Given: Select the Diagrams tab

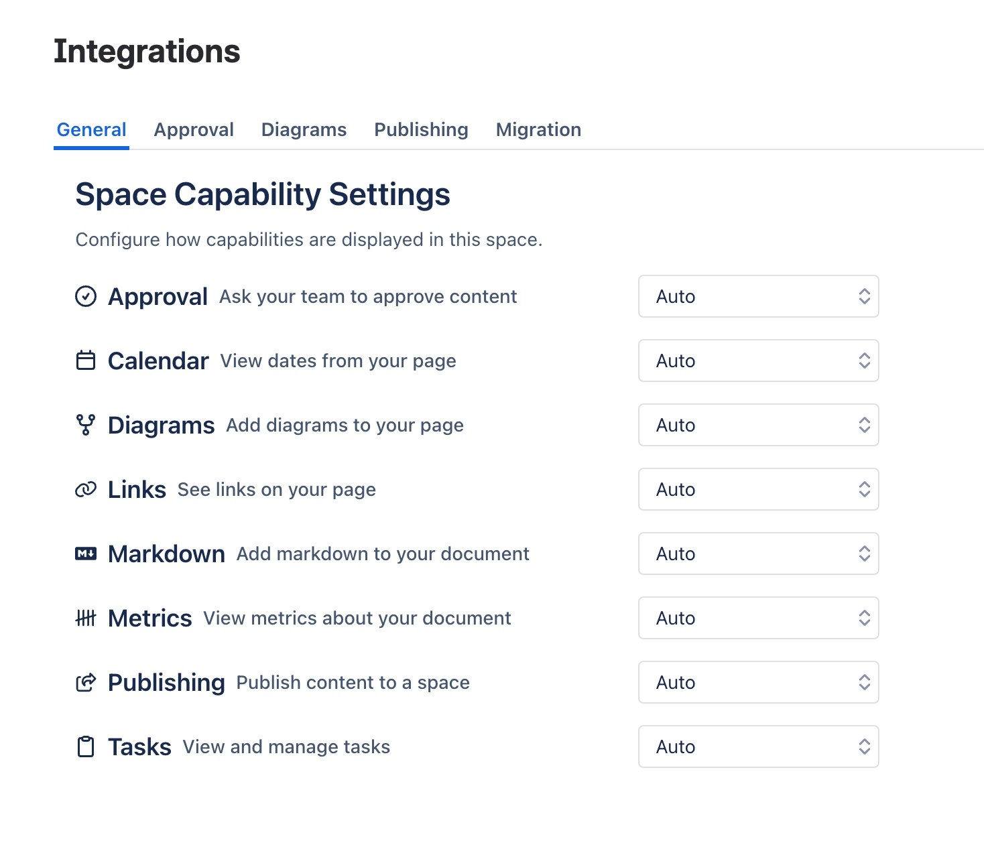Looking at the screenshot, I should (x=304, y=129).
